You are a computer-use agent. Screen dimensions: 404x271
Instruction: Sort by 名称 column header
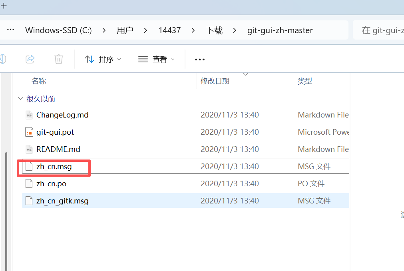[39, 81]
